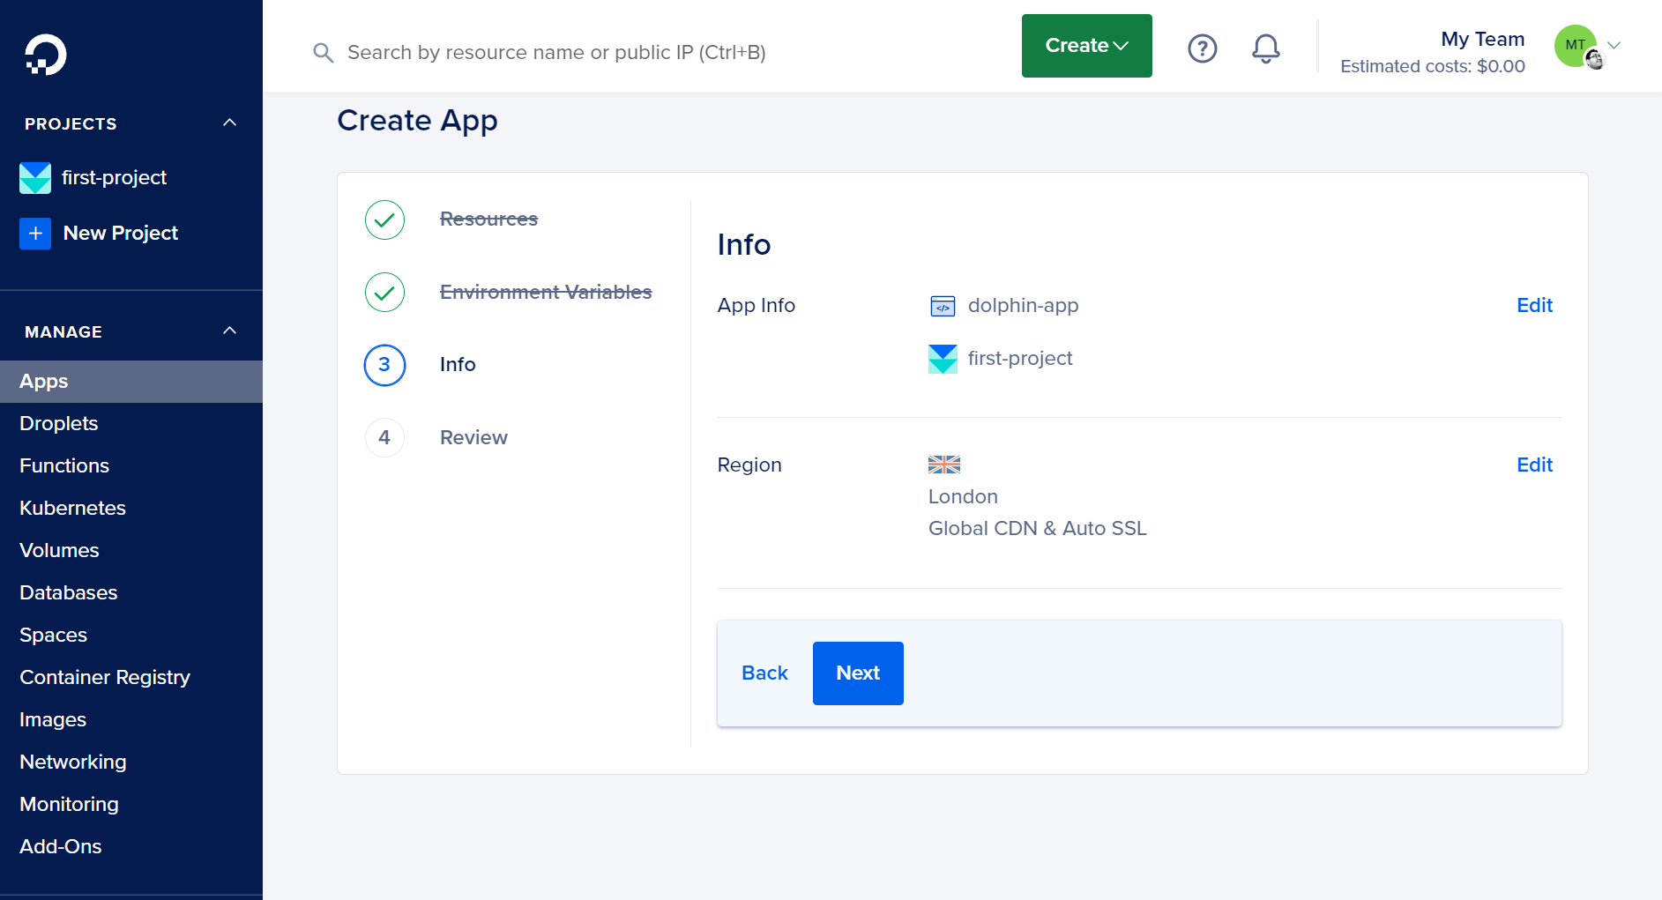Screen dimensions: 1662x900
Task: Open Networking in the sidebar
Action: click(131, 762)
